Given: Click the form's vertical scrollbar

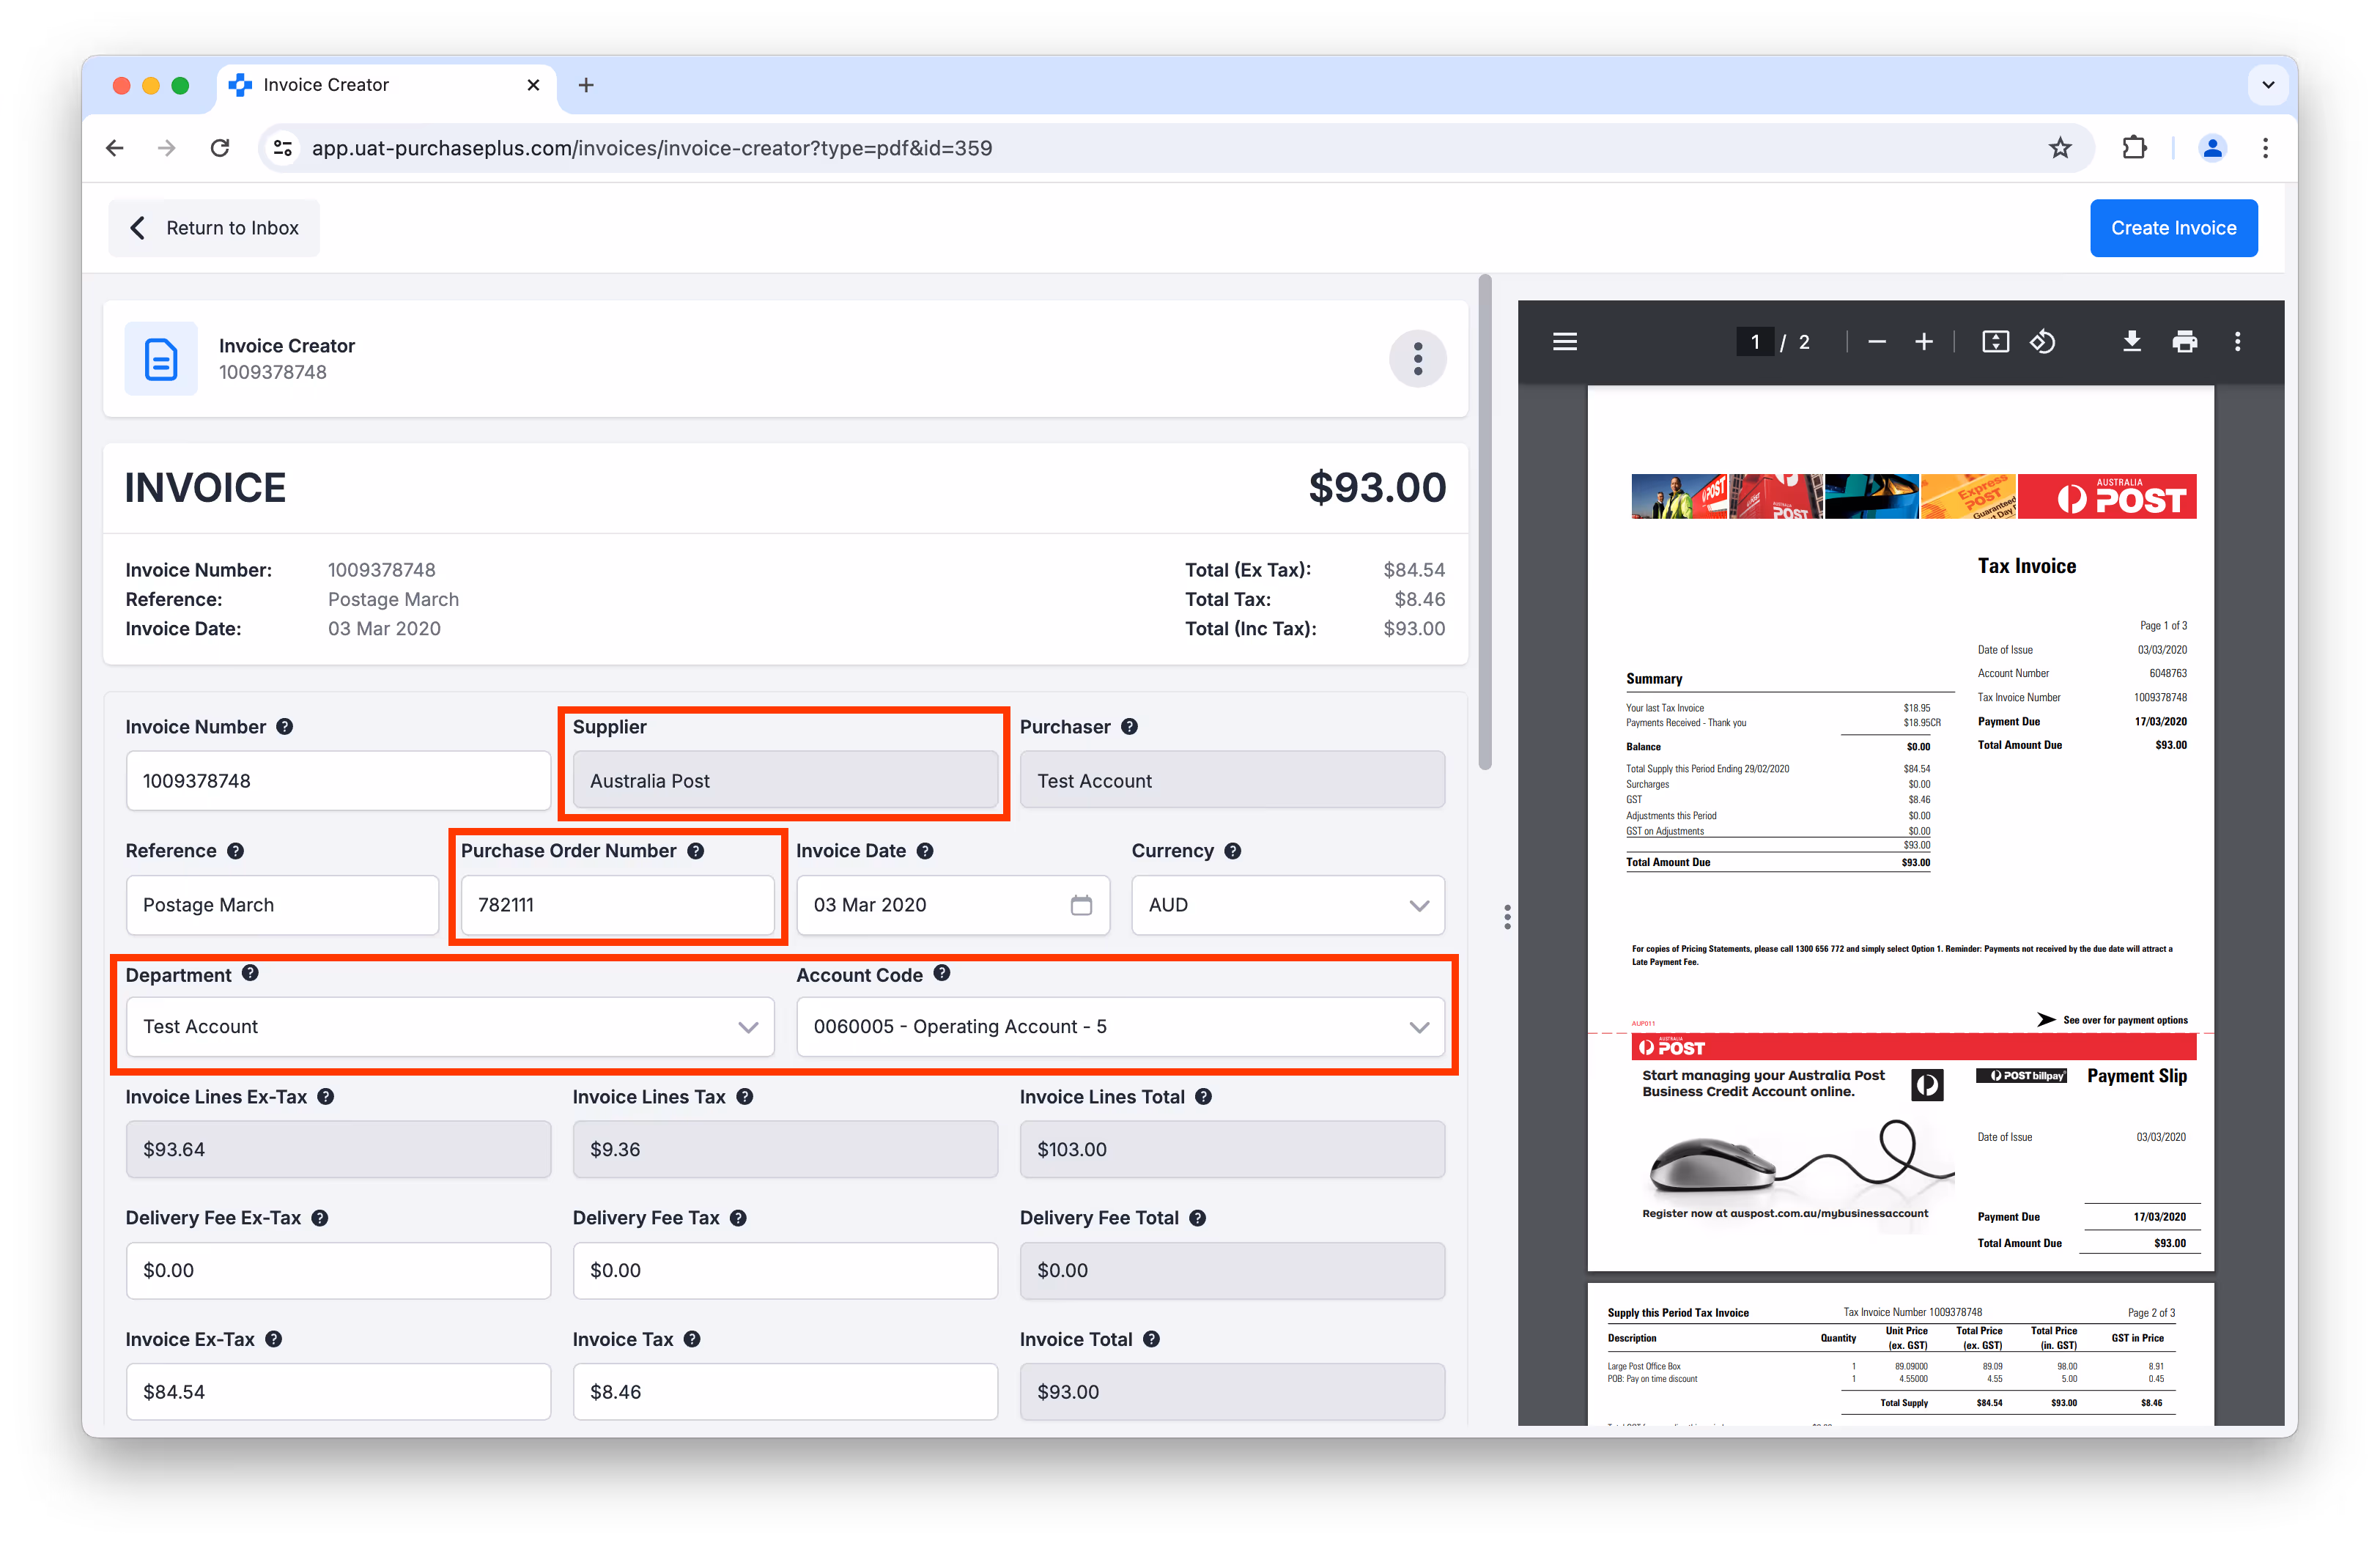Looking at the screenshot, I should click(1485, 520).
